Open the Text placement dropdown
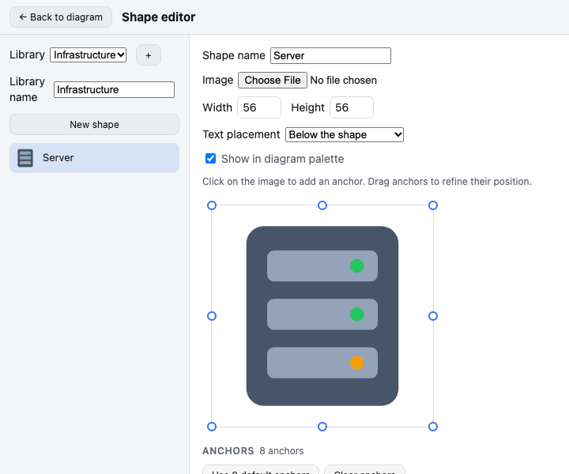This screenshot has width=569, height=474. click(345, 134)
